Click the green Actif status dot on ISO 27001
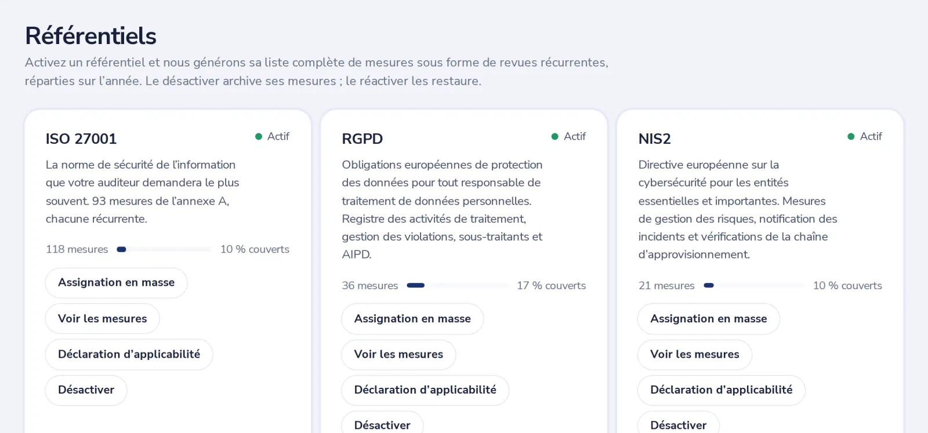Screen dimensions: 928x433 (259, 137)
